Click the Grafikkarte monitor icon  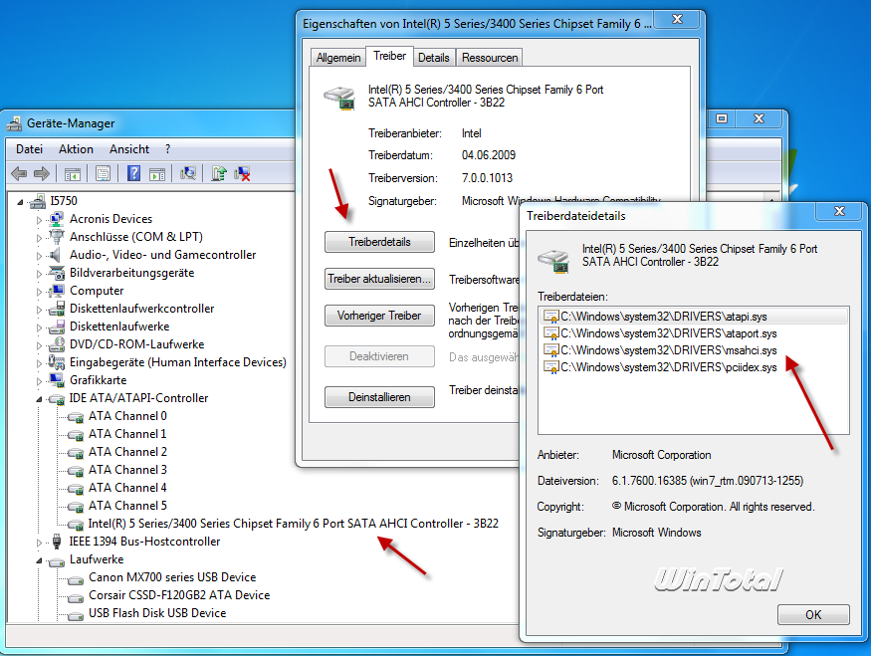click(56, 380)
